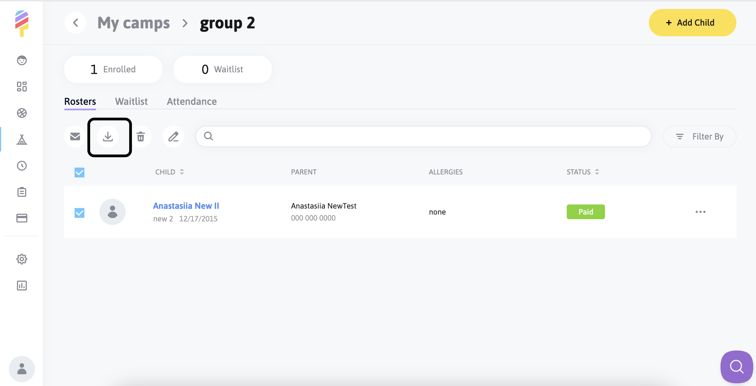This screenshot has width=756, height=386.
Task: Open the credit card payments icon
Action: pos(22,218)
